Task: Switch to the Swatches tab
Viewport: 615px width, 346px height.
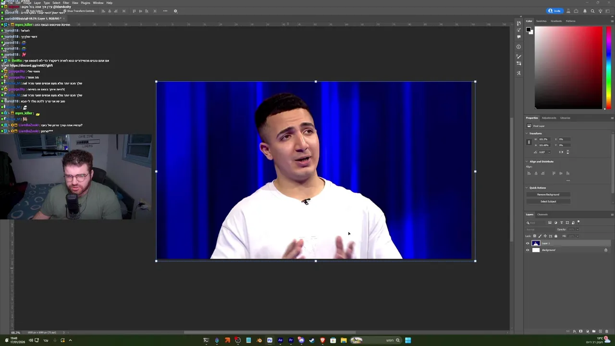Action: point(541,21)
